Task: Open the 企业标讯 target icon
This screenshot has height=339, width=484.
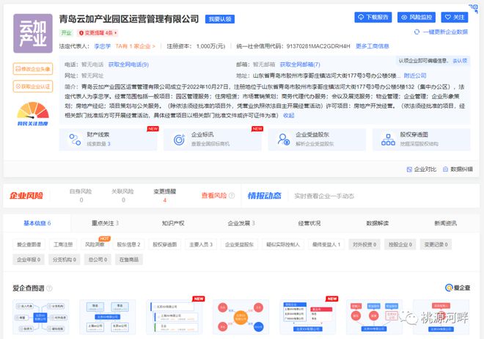Action: click(180, 140)
